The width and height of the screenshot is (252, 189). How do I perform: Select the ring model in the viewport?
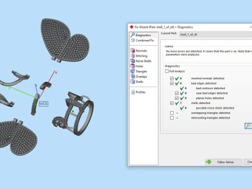73,113
